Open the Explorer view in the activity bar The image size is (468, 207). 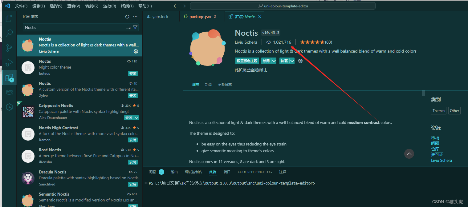(9, 18)
